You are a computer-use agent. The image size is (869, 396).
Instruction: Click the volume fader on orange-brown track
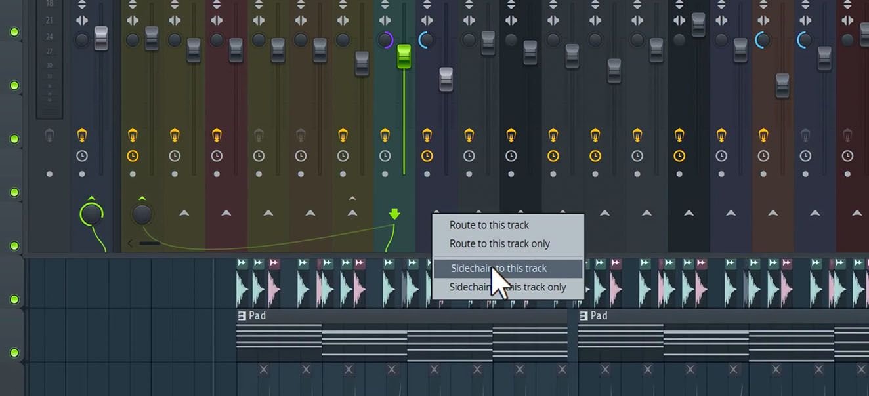(782, 85)
